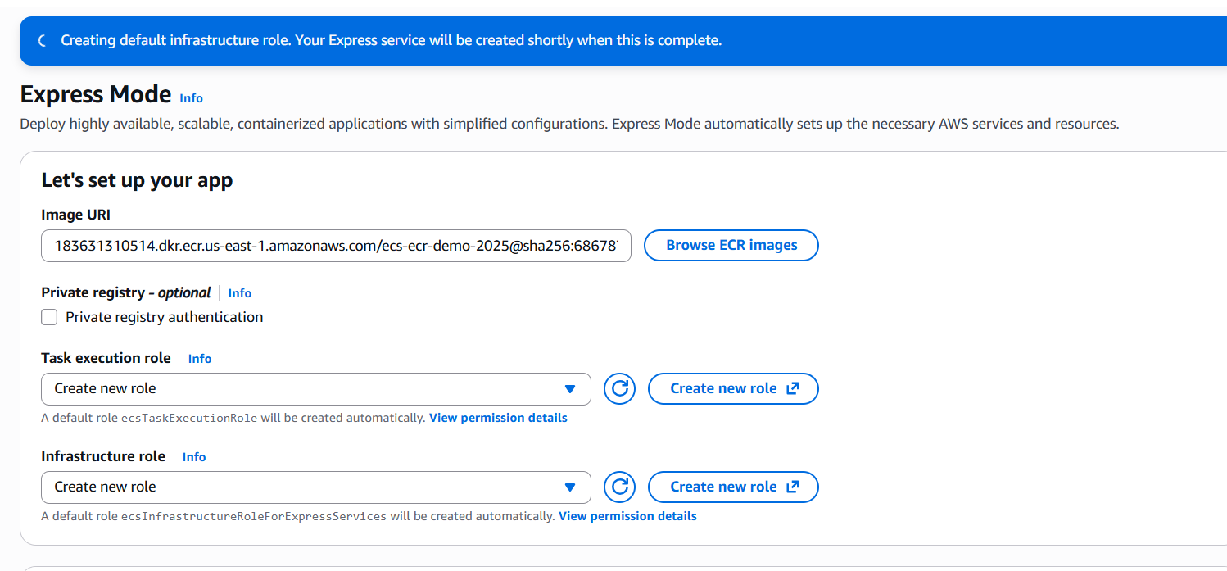The width and height of the screenshot is (1227, 571).
Task: View permission details for ecsTaskExecutionRole
Action: (498, 418)
